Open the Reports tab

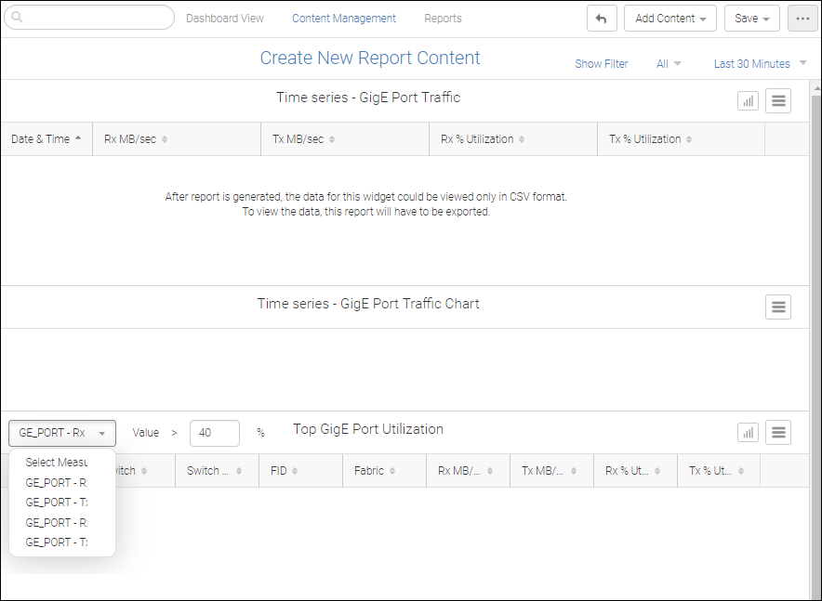pos(443,19)
